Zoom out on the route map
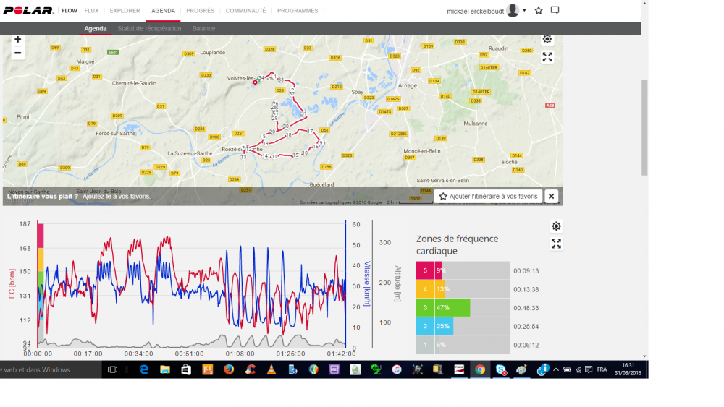This screenshot has height=407, width=724. coord(18,53)
